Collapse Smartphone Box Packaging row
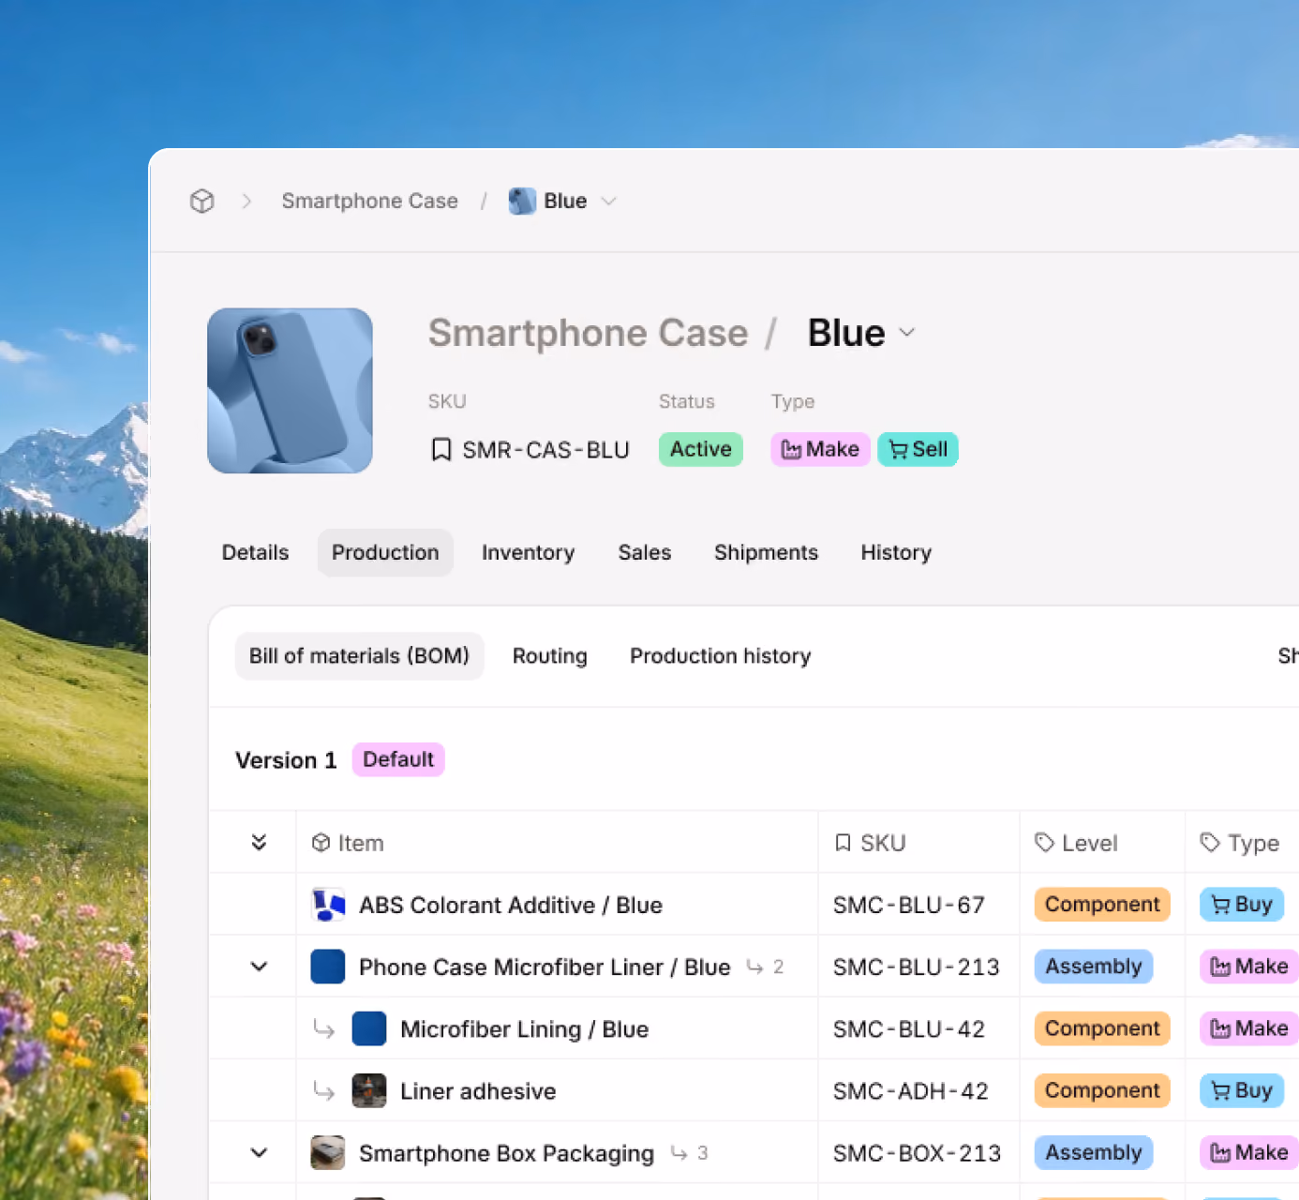The height and width of the screenshot is (1200, 1299). (260, 1152)
